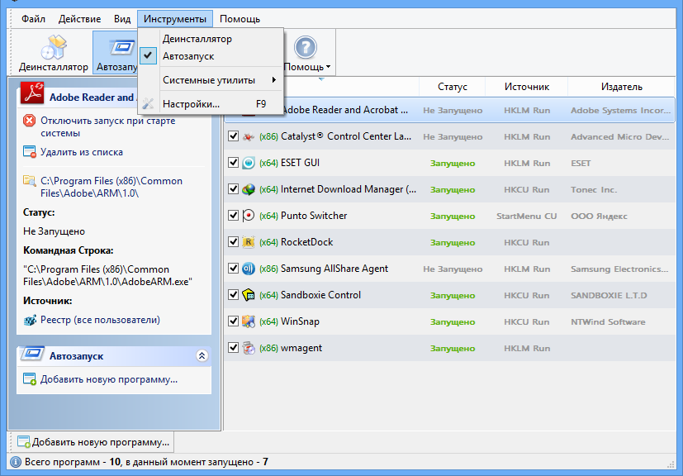Open the Помощь toolbar dropdown arrow
Viewport: 683px width, 476px height.
[x=328, y=67]
